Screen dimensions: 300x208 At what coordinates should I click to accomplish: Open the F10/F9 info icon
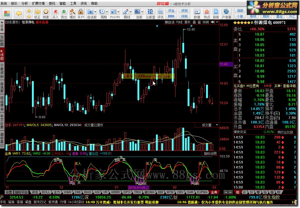tap(113, 12)
